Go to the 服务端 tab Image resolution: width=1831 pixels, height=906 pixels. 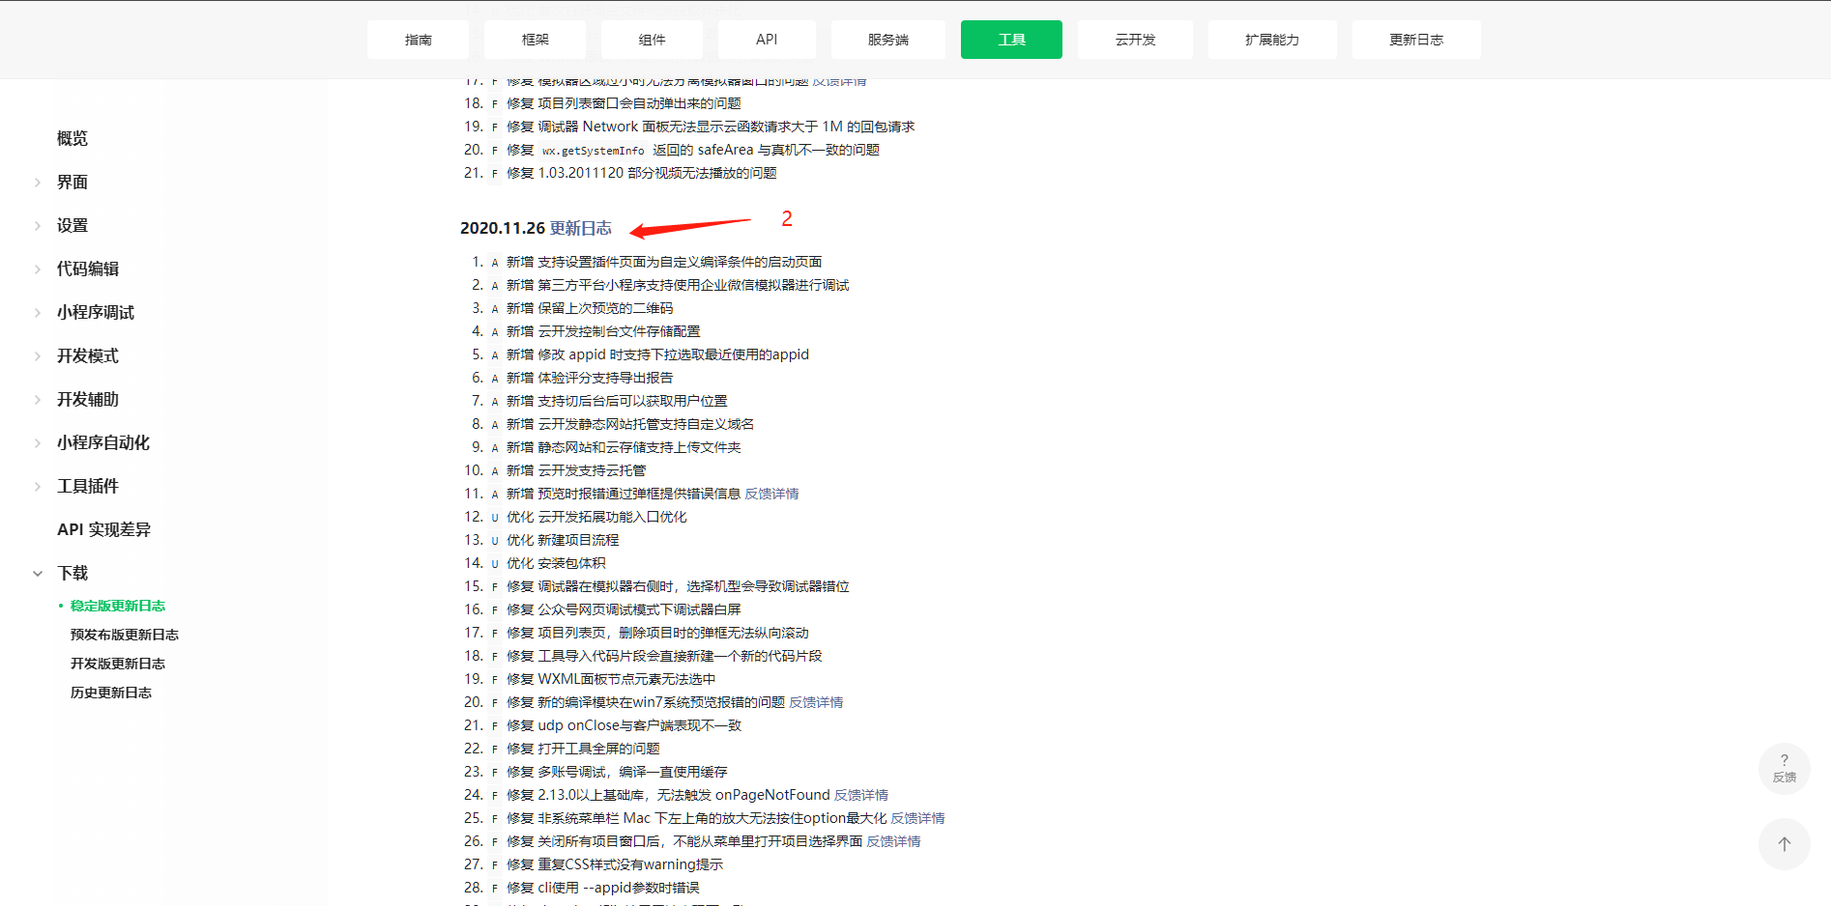click(x=887, y=40)
